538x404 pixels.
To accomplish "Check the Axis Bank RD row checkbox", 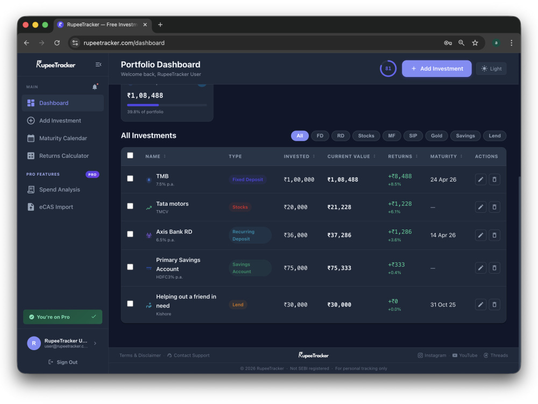I will pyautogui.click(x=130, y=234).
